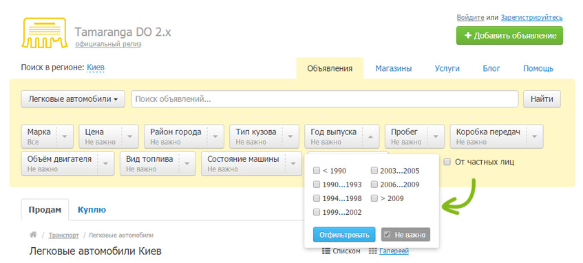Image resolution: width=583 pixels, height=263 pixels.
Task: Check the '> 2009' year checkbox
Action: [374, 198]
